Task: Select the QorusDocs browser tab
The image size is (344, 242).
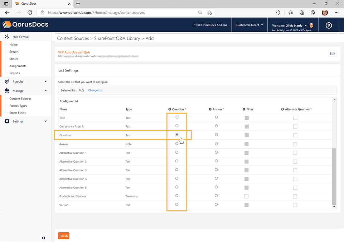Action: pyautogui.click(x=43, y=3)
